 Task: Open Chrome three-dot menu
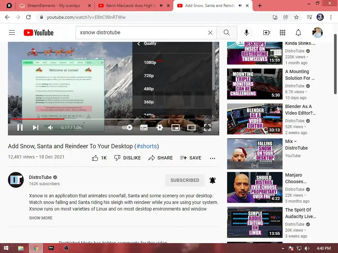point(331,17)
